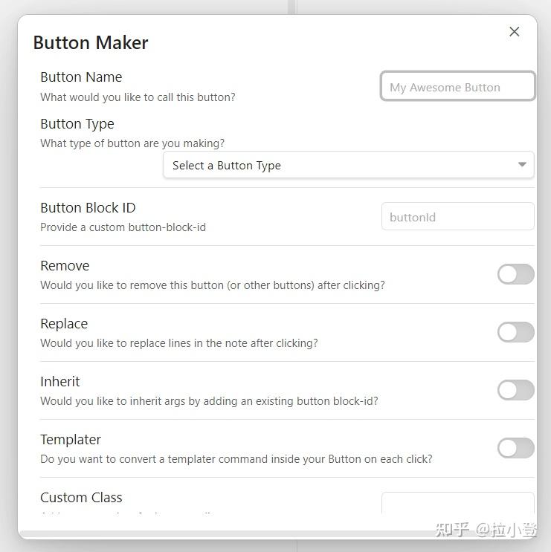Screen dimensions: 551x552
Task: Click the horizontal scrollbar at dialog bottom
Action: pos(276,533)
